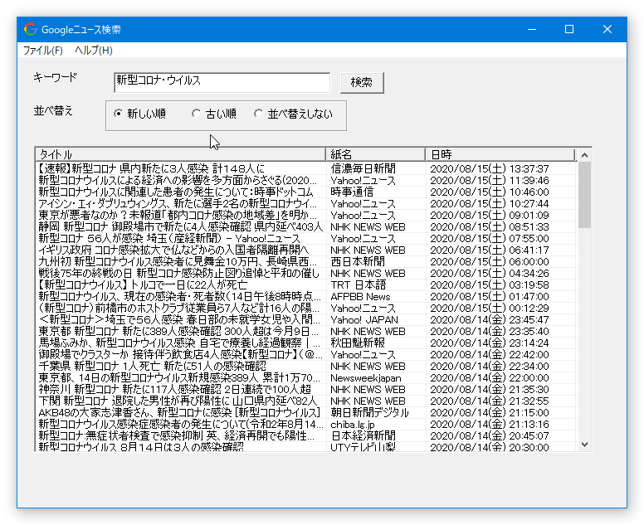This screenshot has width=644, height=525.
Task: Click date 2020/08/14(金) 21:13:16
Action: [x=490, y=424]
